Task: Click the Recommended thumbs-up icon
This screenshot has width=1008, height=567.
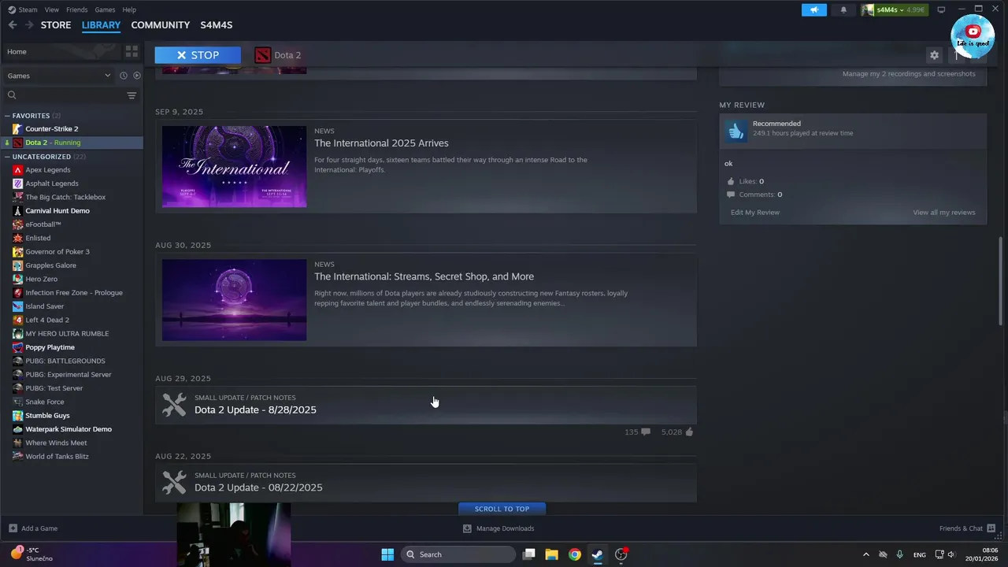Action: pyautogui.click(x=736, y=131)
